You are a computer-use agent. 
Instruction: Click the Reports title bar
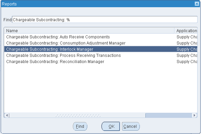tap(98, 4)
